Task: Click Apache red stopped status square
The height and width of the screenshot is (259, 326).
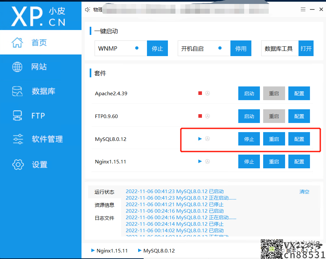Action: coord(200,93)
